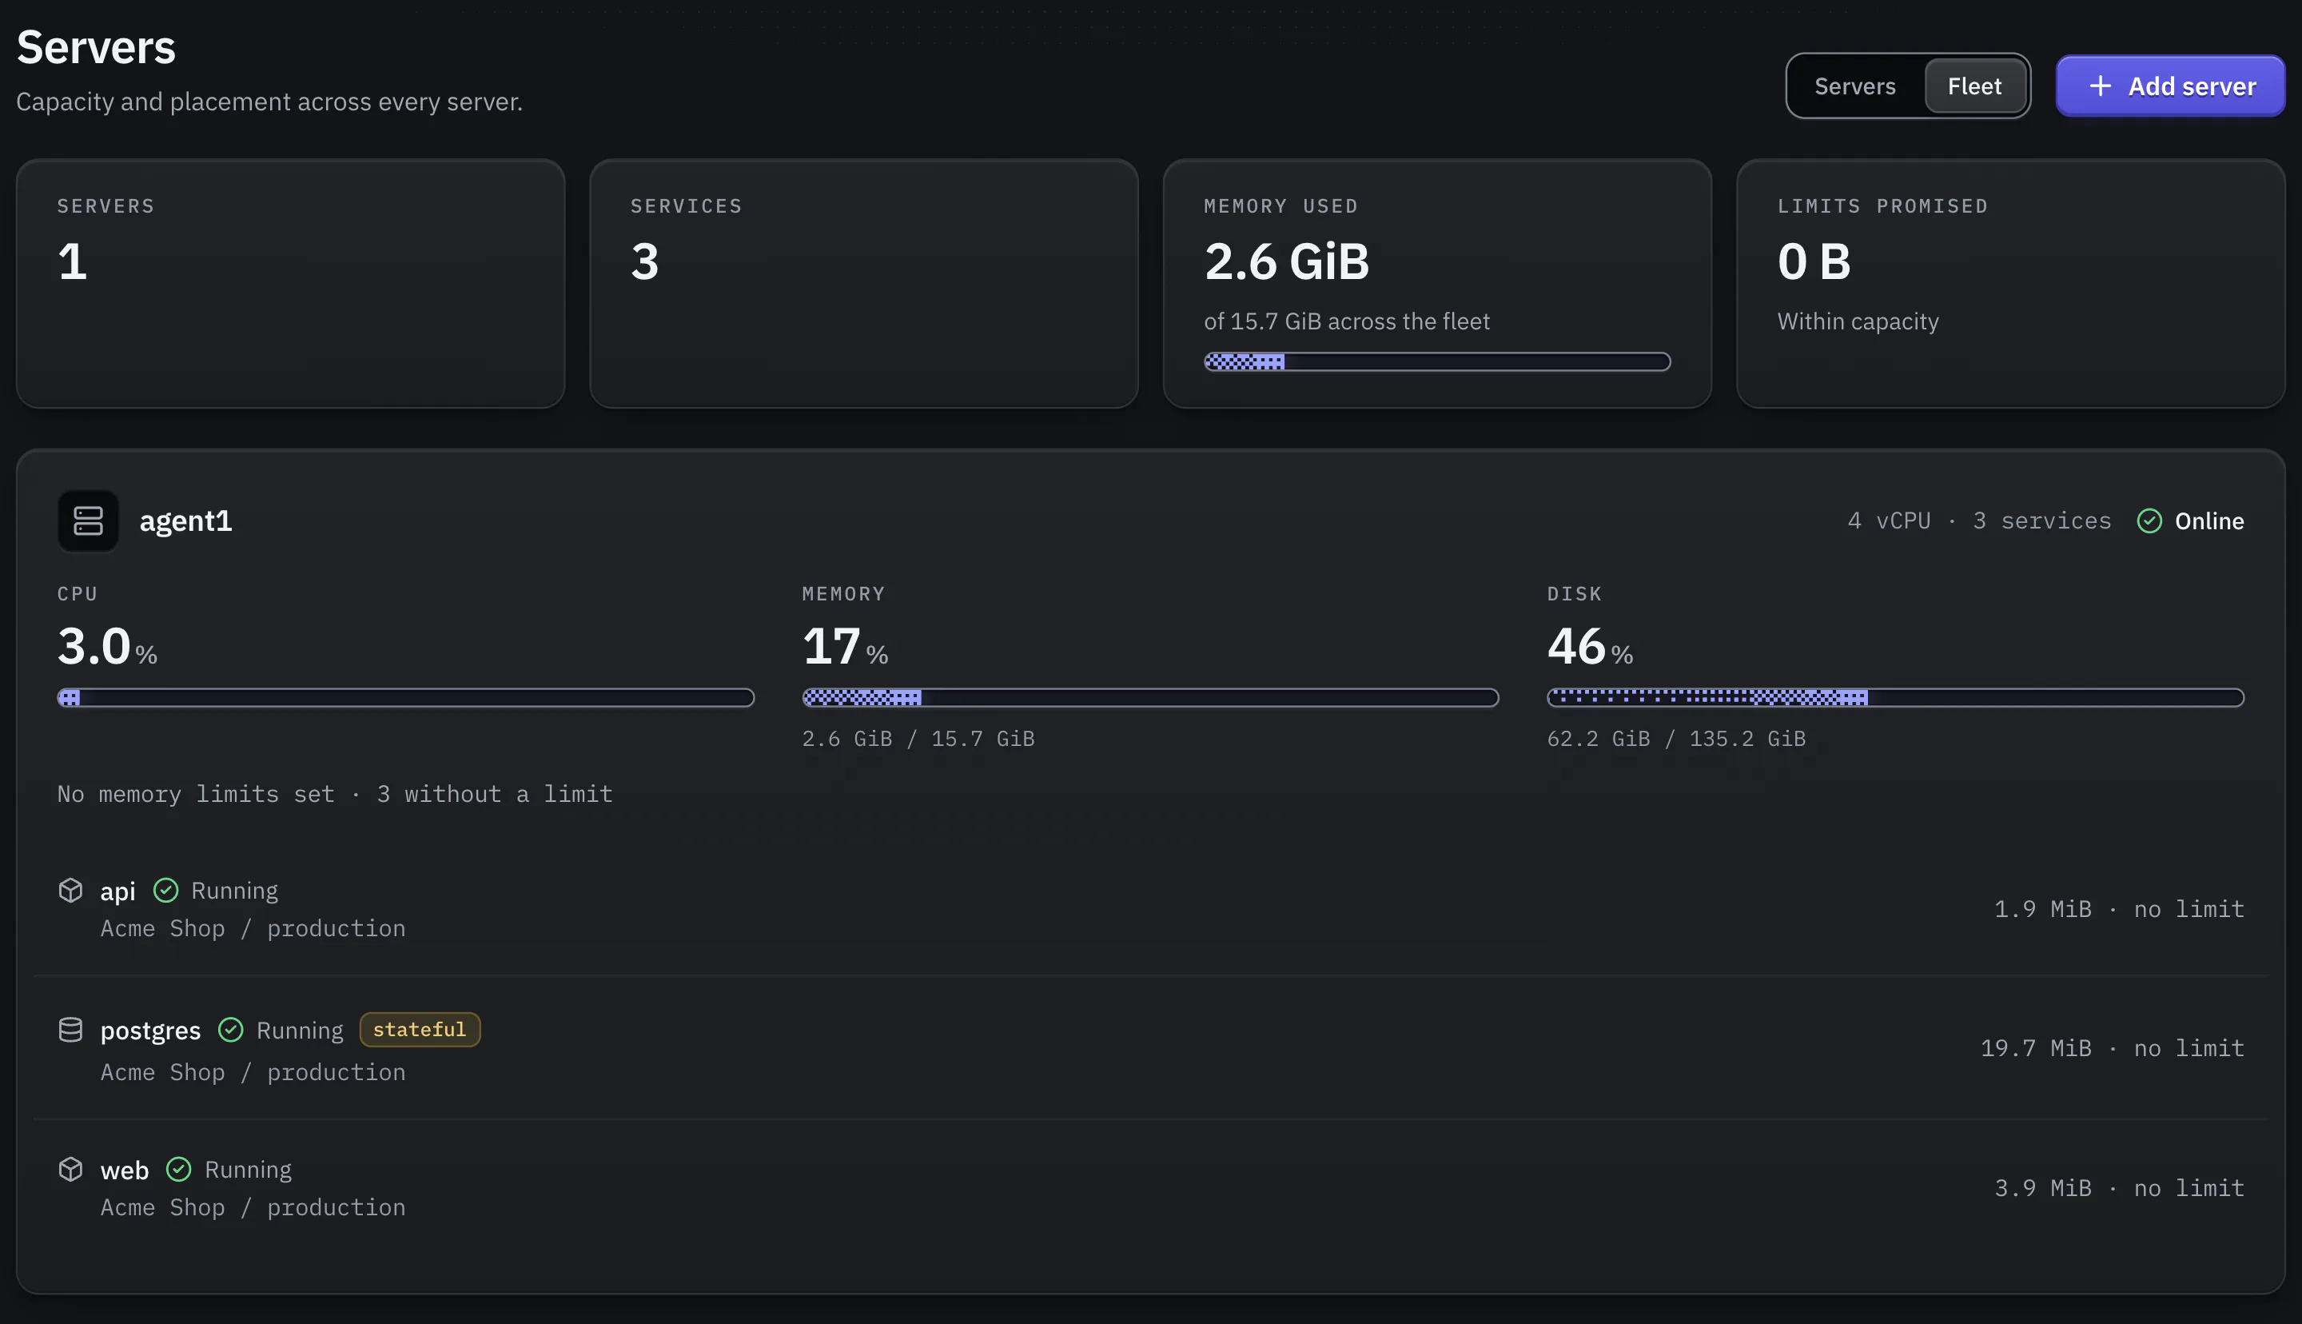
Task: Click 'Capacity and placement across every server.' subtitle
Action: coord(269,102)
